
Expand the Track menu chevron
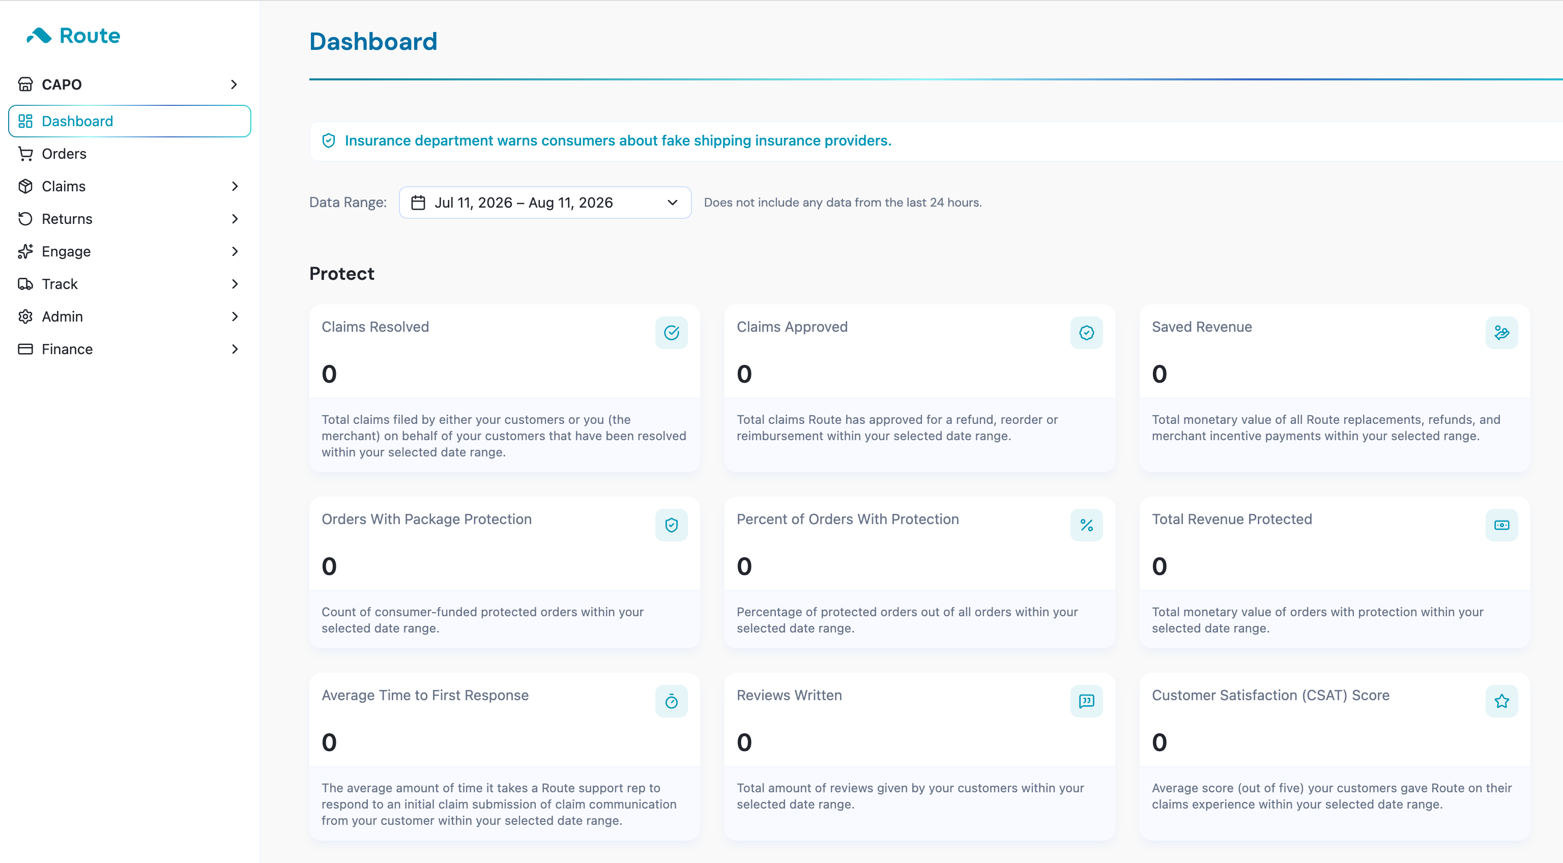coord(235,284)
